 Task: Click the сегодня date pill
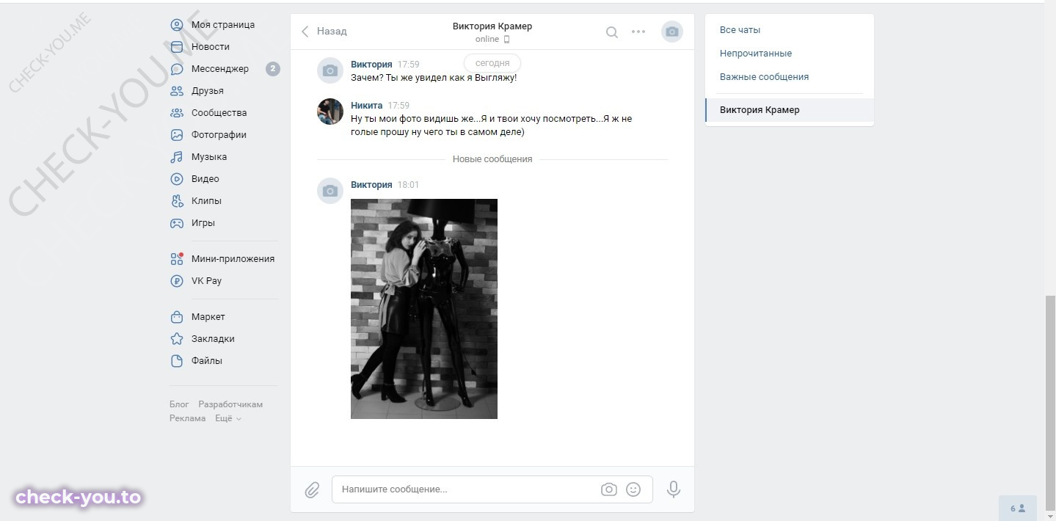[492, 63]
